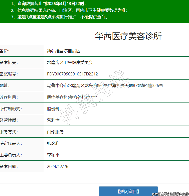Click the 备案编号 field label
The width and height of the screenshot is (189, 196).
tap(9, 74)
